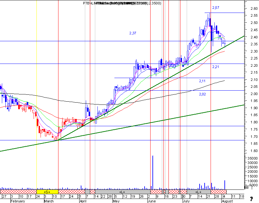Click the blue 2,21 level label
The width and height of the screenshot is (259, 203).
pyautogui.click(x=216, y=67)
